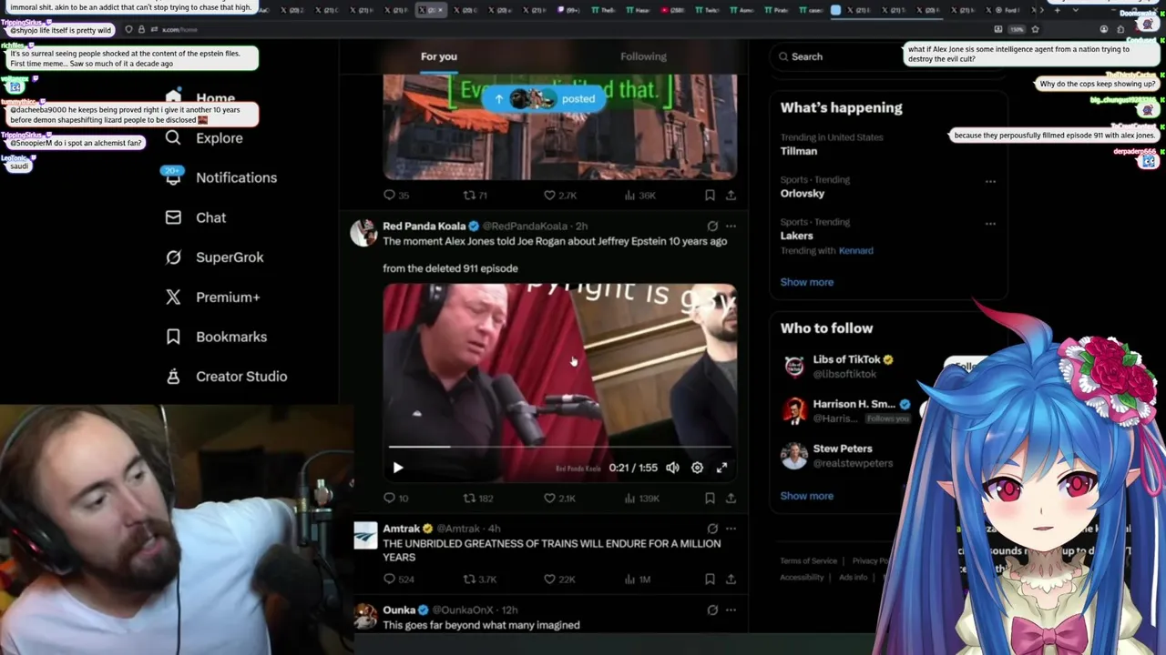Reply to the Amtrak post

[398, 579]
